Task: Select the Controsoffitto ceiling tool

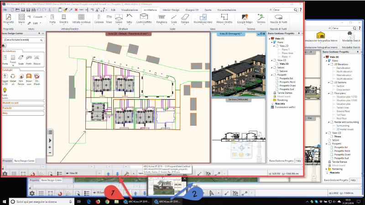Action: 144,19
